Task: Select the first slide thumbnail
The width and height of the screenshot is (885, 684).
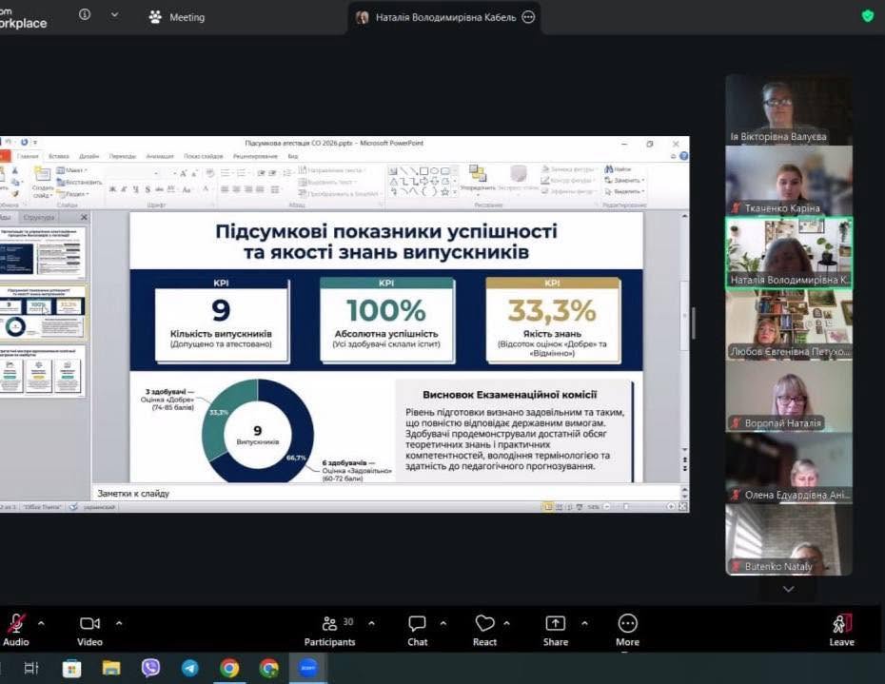Action: pyautogui.click(x=43, y=252)
